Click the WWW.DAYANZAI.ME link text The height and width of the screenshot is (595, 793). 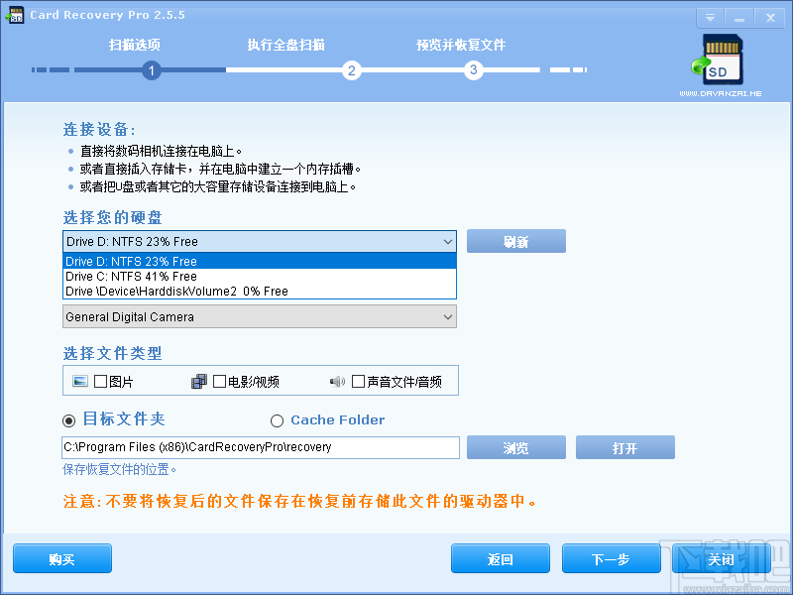pyautogui.click(x=721, y=93)
